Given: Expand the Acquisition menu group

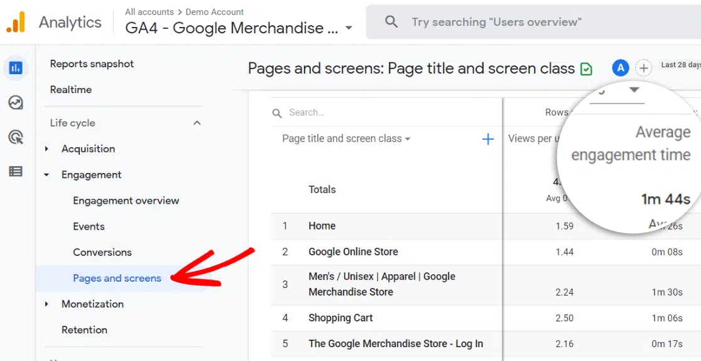Looking at the screenshot, I should pyautogui.click(x=46, y=149).
